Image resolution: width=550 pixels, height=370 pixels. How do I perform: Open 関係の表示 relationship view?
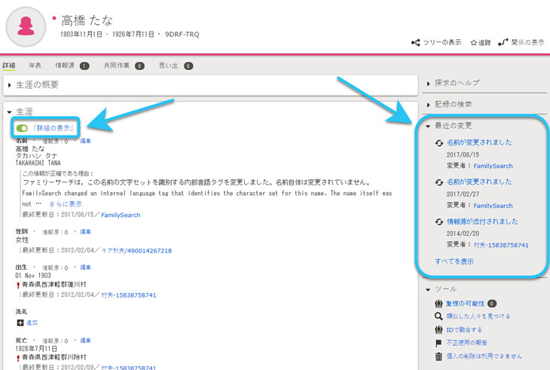[x=521, y=42]
